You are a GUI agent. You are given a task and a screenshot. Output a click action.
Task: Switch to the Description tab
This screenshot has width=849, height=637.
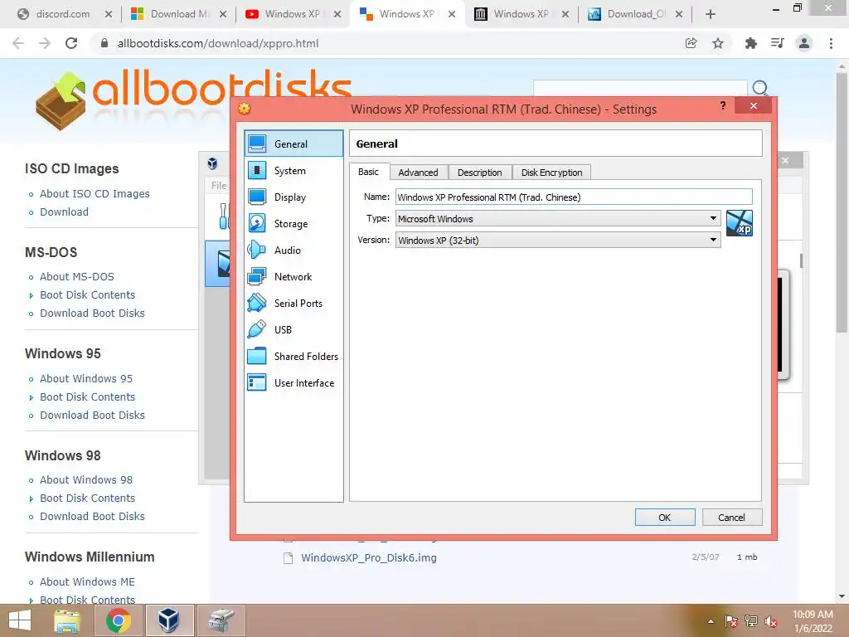click(480, 173)
